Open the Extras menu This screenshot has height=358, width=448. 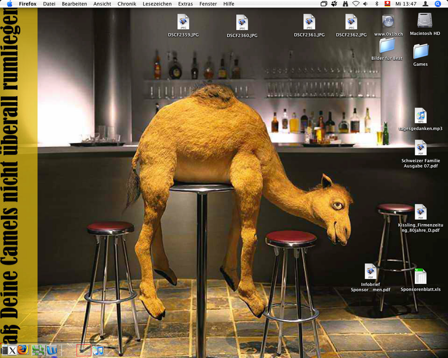(185, 3)
